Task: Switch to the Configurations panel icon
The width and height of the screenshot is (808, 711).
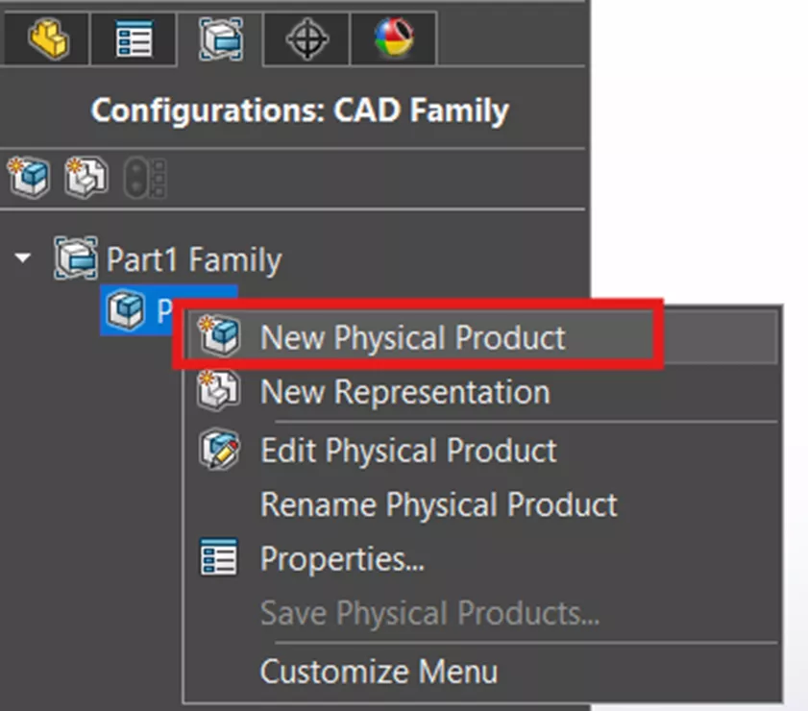Action: point(219,38)
